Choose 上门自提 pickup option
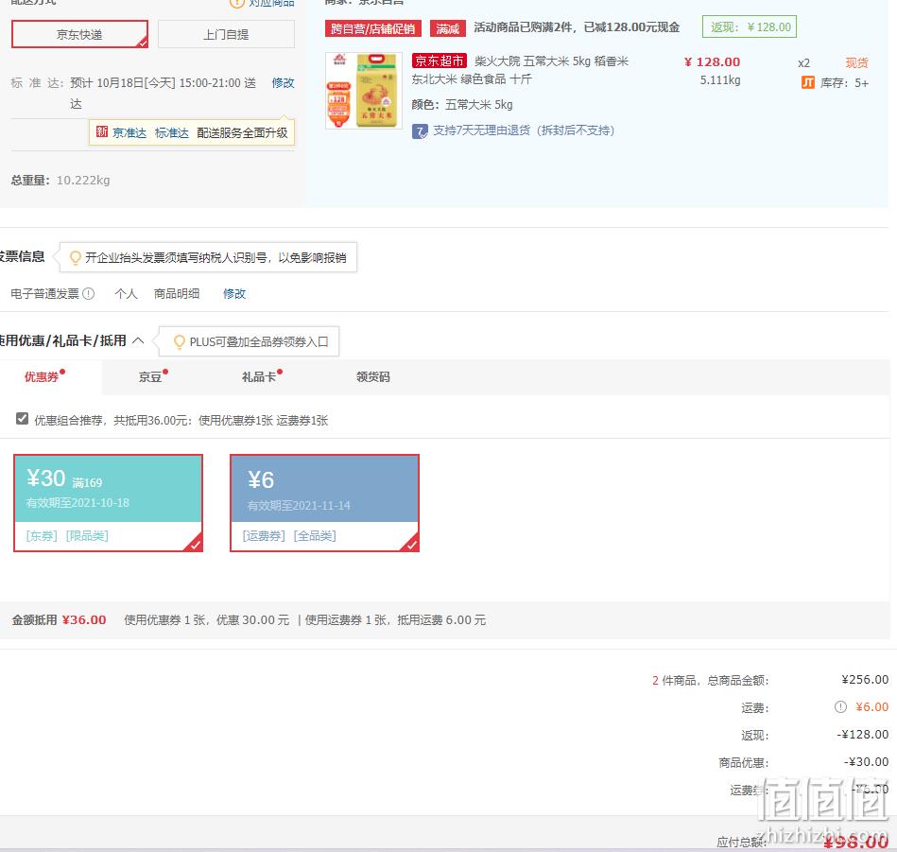This screenshot has width=897, height=852. tap(226, 34)
